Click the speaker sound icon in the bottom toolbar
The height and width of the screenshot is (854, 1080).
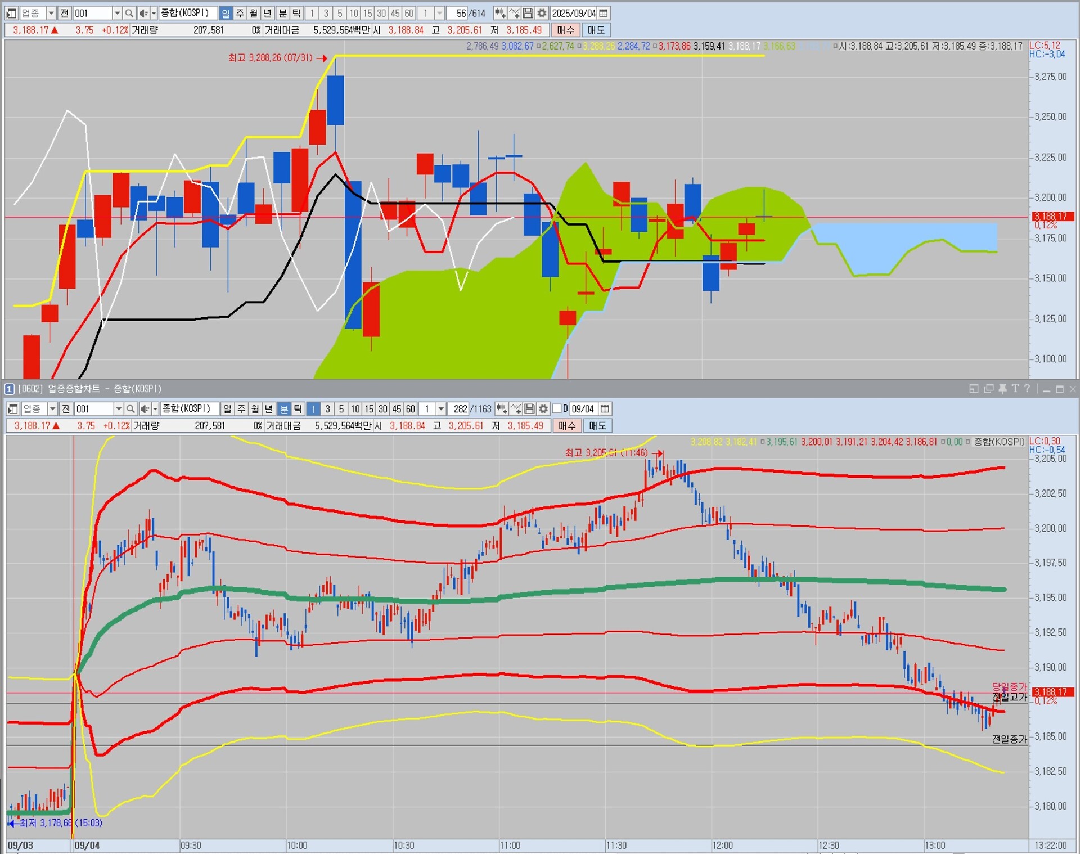coord(145,409)
